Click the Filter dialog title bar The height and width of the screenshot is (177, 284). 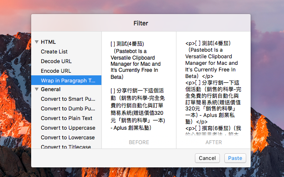pos(141,23)
